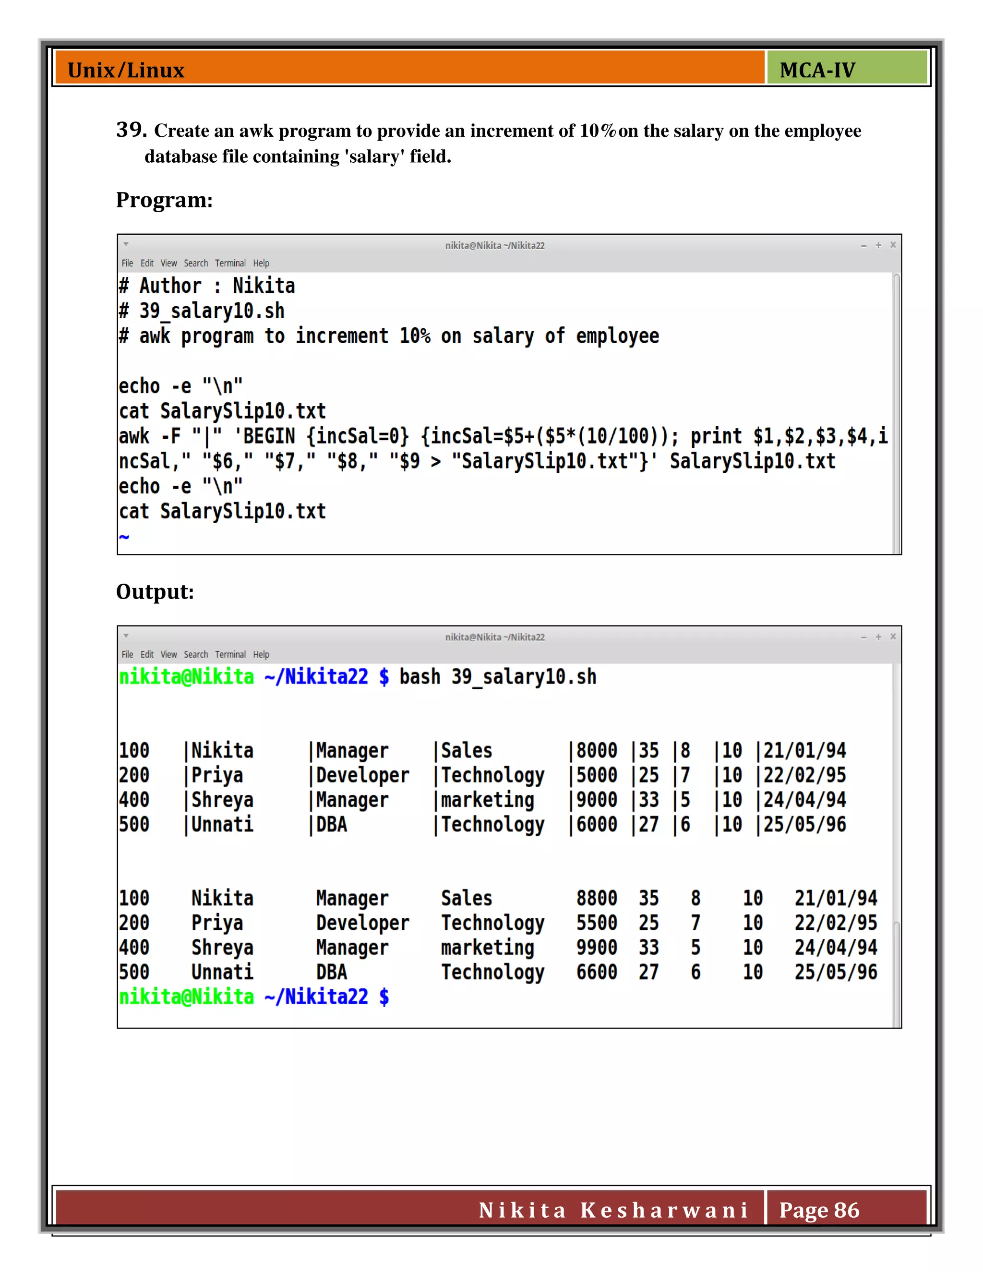Maximize the Output terminal window
The height and width of the screenshot is (1272, 983).
coord(878,636)
